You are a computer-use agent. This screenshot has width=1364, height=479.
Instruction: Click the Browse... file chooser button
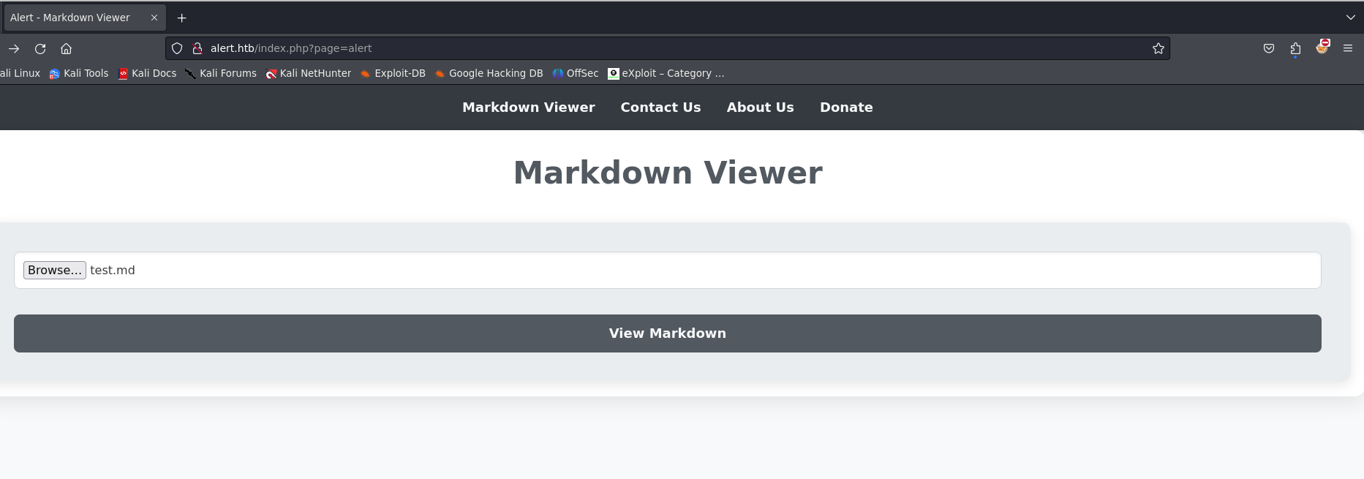[55, 270]
